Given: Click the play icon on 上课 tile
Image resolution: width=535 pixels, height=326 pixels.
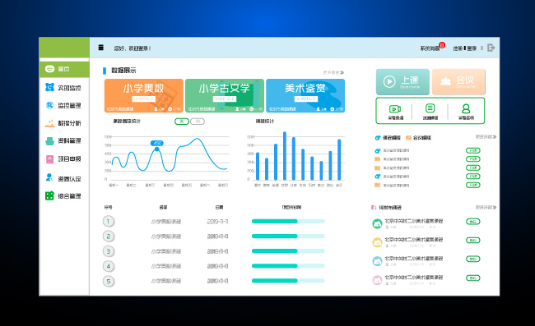Looking at the screenshot, I should coord(389,81).
